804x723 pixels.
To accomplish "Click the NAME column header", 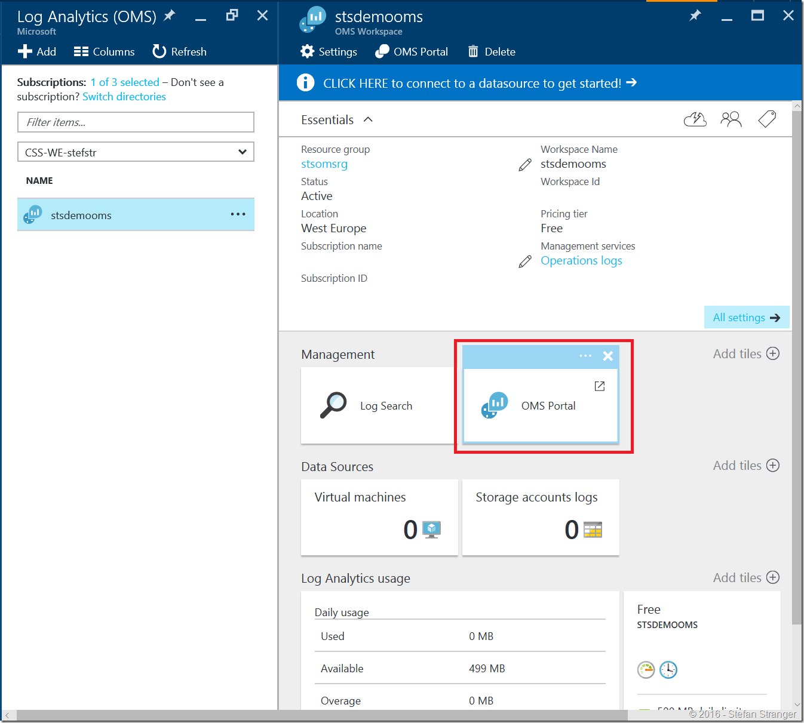I will click(x=39, y=180).
